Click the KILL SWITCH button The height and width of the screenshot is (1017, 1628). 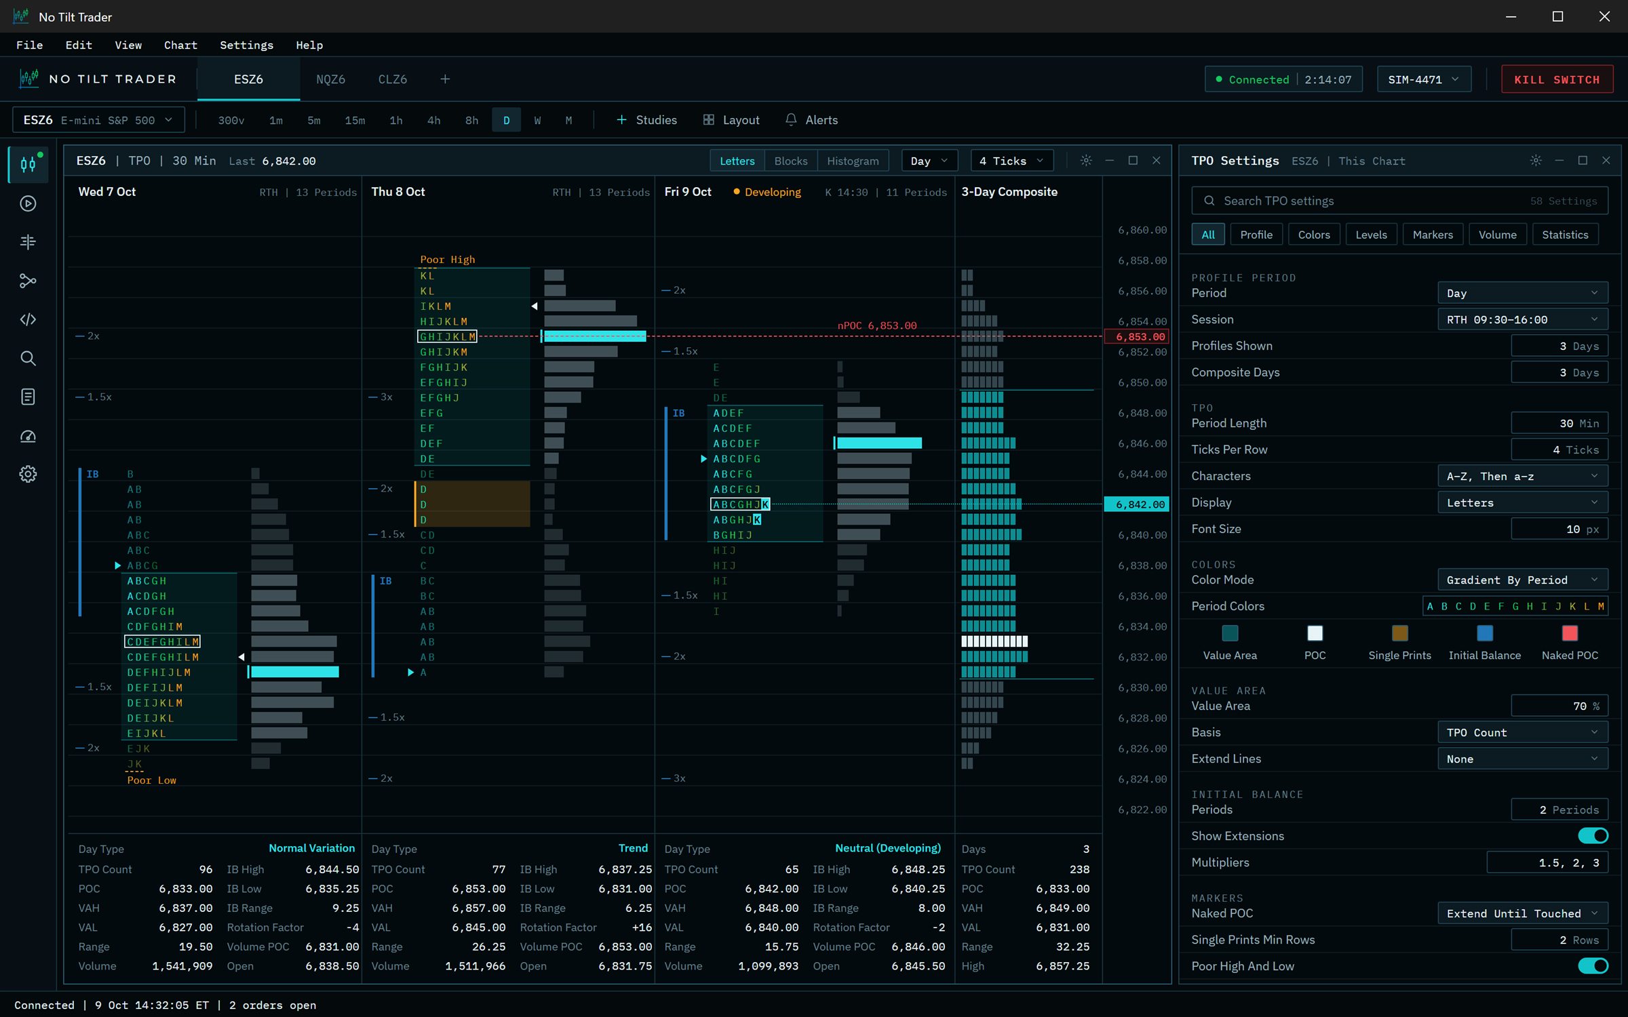[1557, 79]
